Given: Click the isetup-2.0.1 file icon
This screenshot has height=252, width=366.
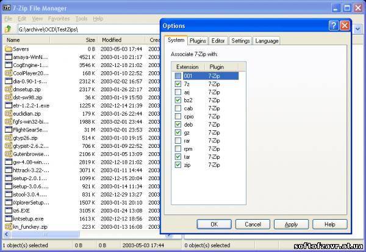Looking at the screenshot, I should pyautogui.click(x=9, y=178).
